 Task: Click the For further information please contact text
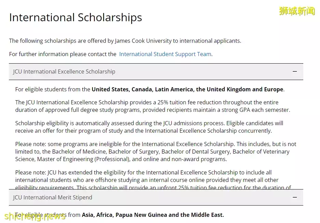(x=63, y=54)
